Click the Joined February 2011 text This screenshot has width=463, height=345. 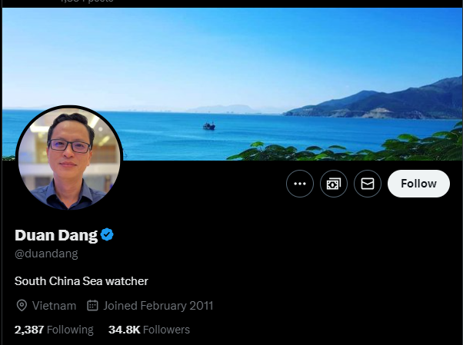[x=158, y=306]
